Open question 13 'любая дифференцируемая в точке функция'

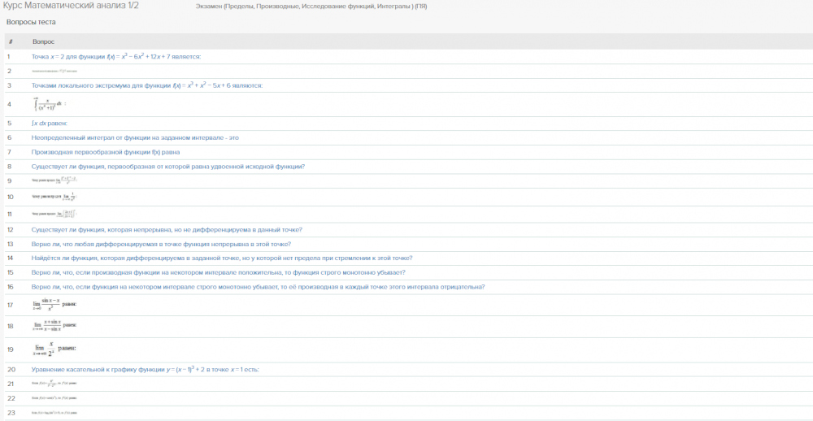[161, 244]
